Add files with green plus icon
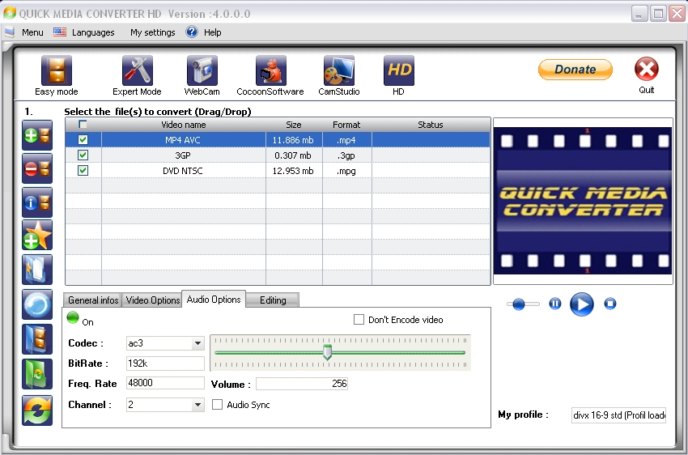The image size is (688, 455). [37, 135]
